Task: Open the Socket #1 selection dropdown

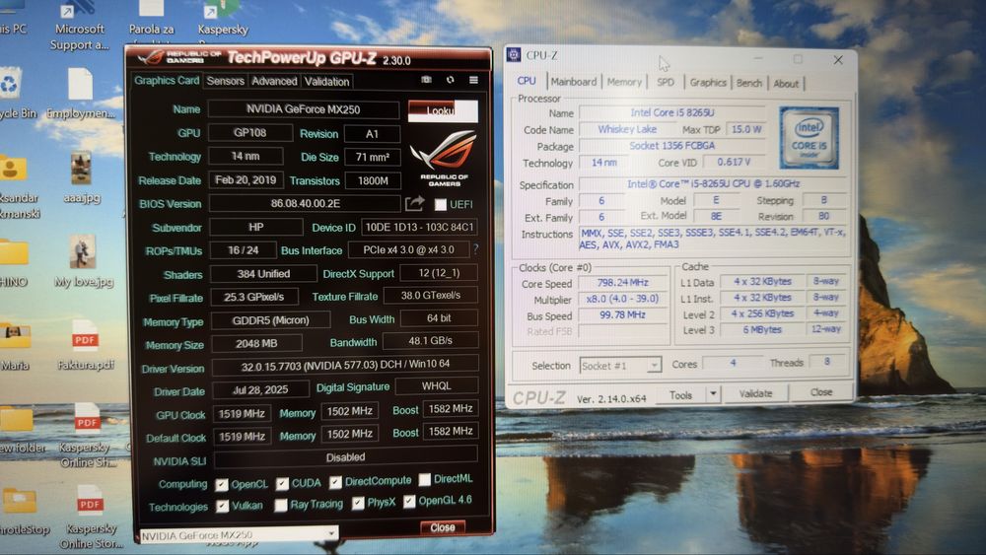Action: (620, 365)
